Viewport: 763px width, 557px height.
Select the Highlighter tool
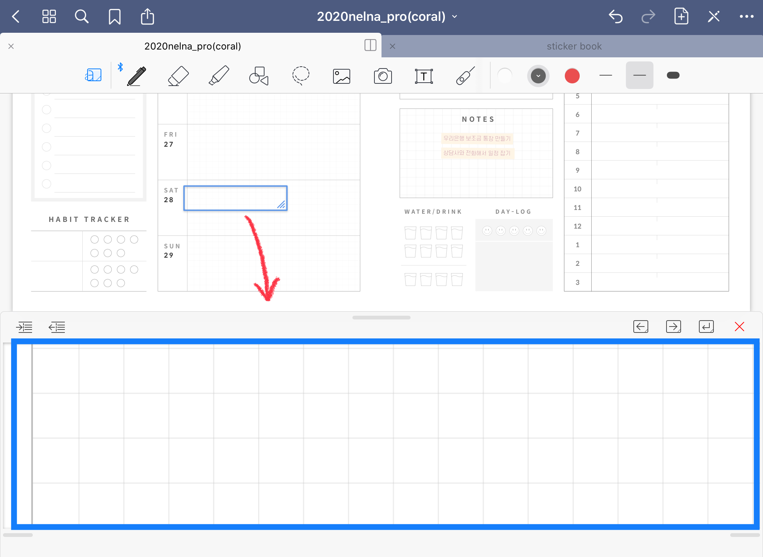[x=219, y=76]
